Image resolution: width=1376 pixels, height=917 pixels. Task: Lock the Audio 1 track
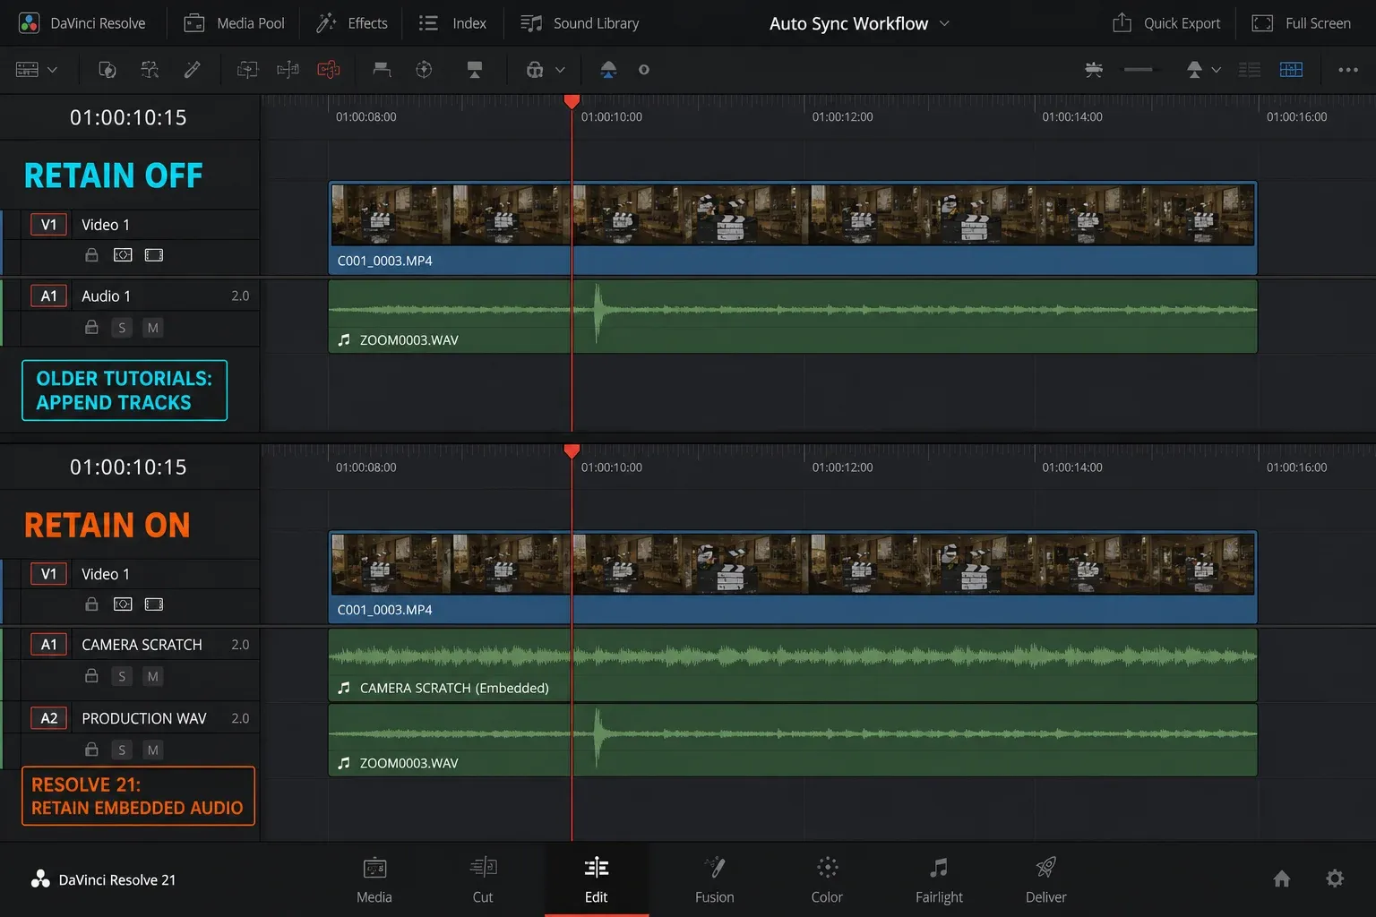pyautogui.click(x=91, y=328)
